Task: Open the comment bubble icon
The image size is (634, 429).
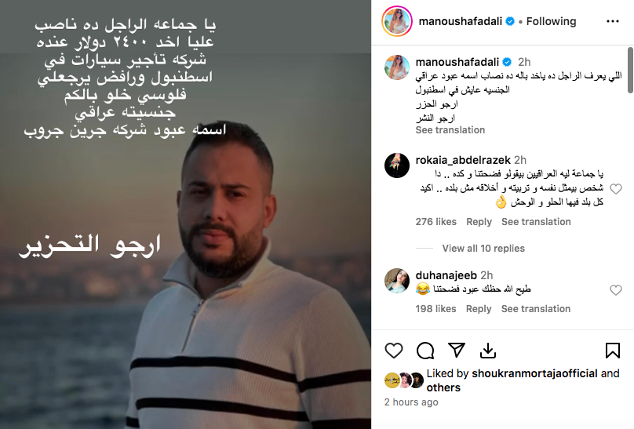Action: point(425,351)
